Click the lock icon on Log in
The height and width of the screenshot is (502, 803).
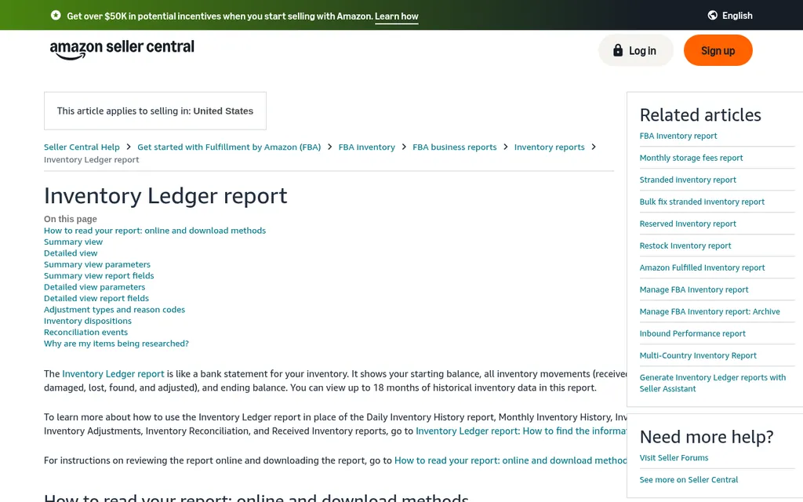(x=618, y=50)
